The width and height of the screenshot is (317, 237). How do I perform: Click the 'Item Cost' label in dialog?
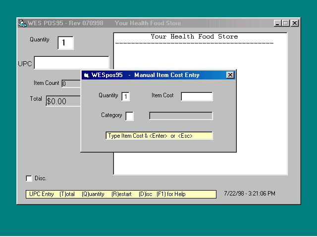[x=162, y=95]
